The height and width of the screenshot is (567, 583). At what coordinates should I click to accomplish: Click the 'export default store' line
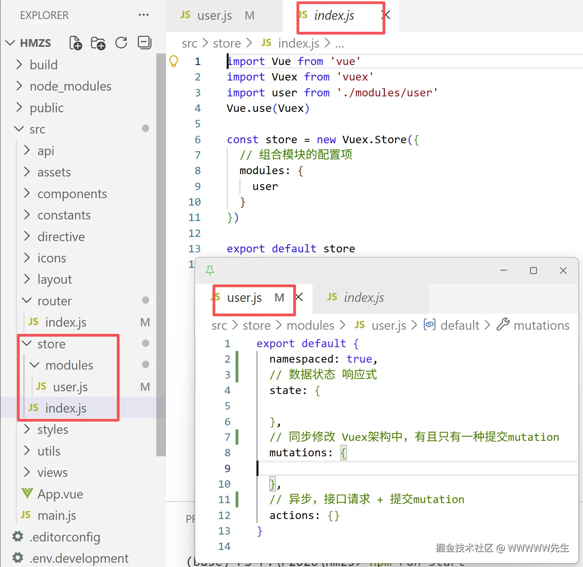click(291, 248)
